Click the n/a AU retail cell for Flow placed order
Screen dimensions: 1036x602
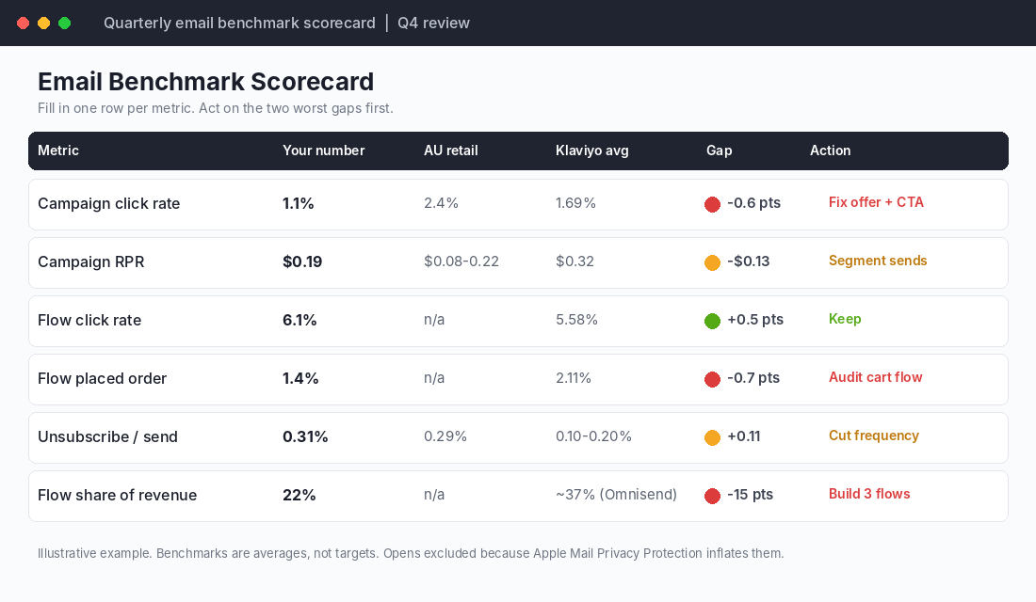pos(434,377)
